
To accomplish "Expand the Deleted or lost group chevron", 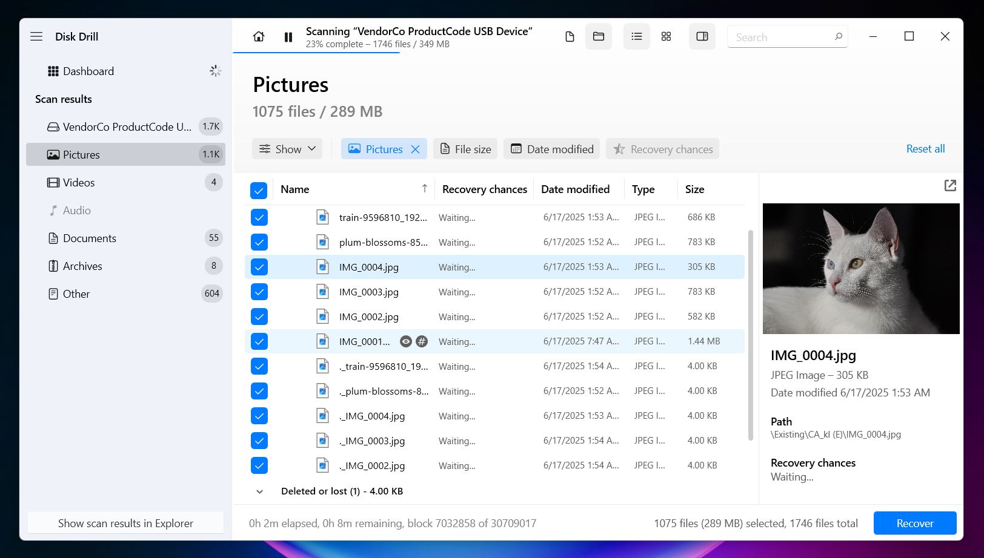I will pyautogui.click(x=259, y=491).
